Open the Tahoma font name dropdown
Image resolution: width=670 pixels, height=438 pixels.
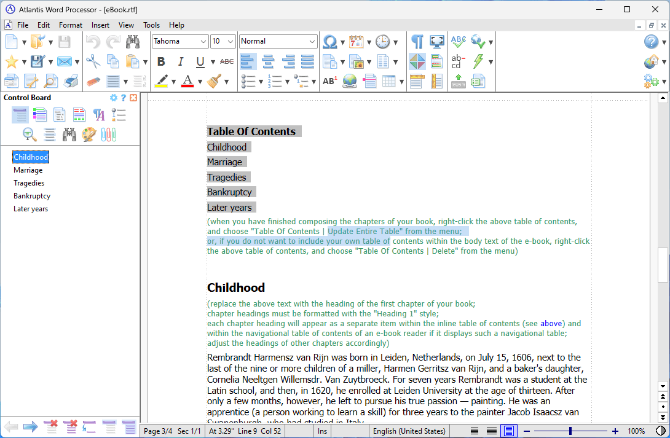pyautogui.click(x=203, y=41)
